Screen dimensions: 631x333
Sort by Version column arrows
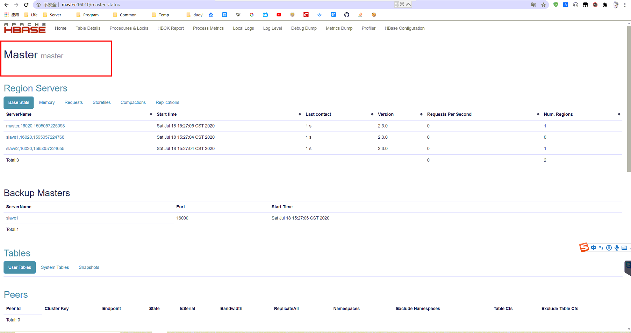click(x=421, y=114)
